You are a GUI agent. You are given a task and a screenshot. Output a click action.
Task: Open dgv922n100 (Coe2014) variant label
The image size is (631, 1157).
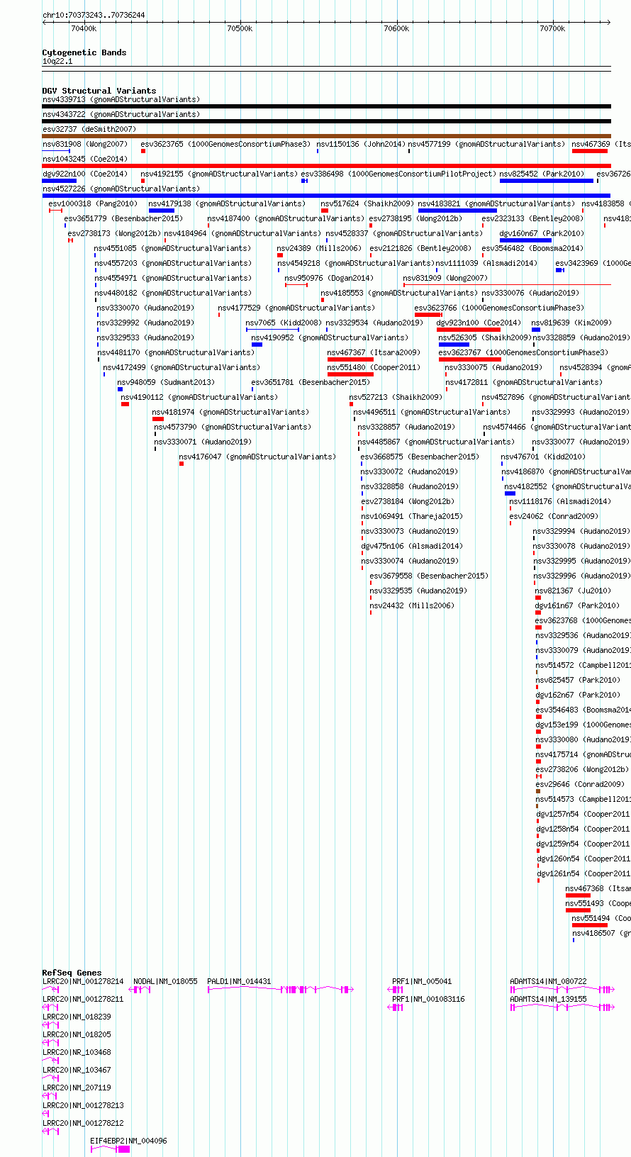(x=85, y=174)
